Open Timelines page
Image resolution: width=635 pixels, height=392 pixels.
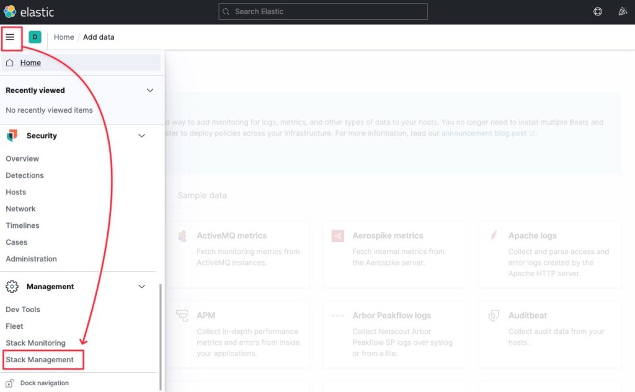(22, 225)
